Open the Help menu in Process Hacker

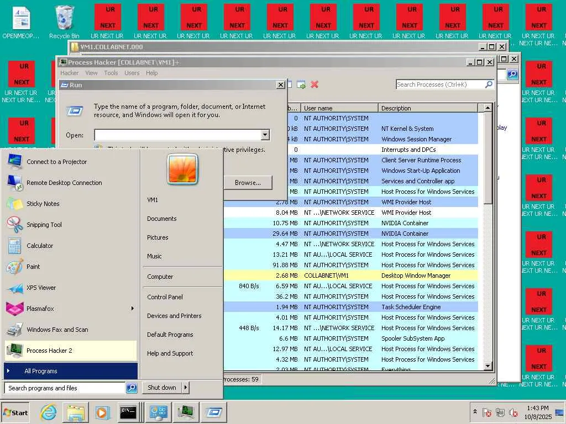pyautogui.click(x=151, y=73)
